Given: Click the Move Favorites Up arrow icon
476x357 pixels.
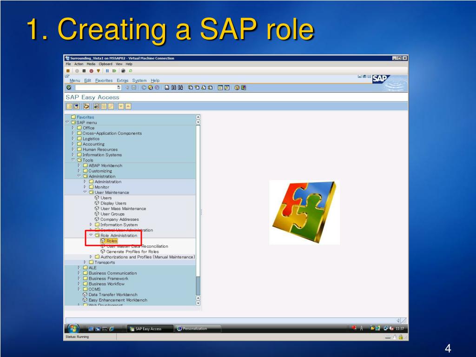Looking at the screenshot, I should (x=128, y=106).
